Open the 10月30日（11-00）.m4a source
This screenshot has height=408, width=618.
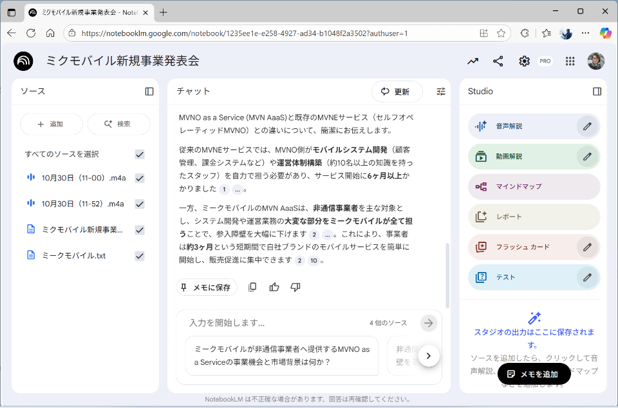pyautogui.click(x=84, y=179)
